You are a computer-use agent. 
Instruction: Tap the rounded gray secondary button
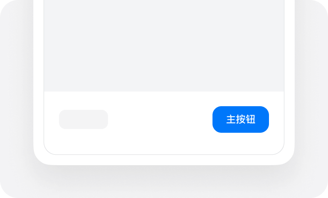(x=83, y=119)
